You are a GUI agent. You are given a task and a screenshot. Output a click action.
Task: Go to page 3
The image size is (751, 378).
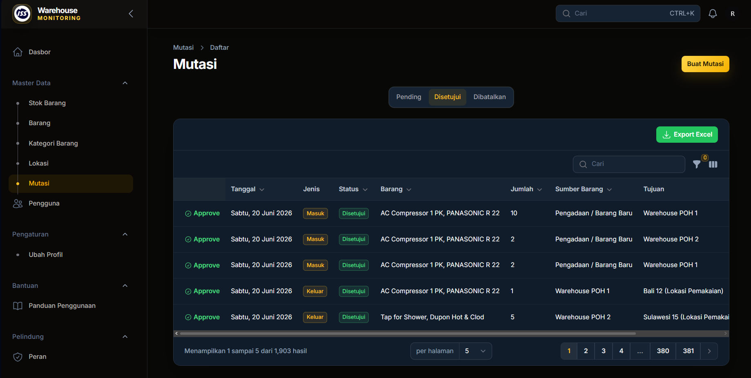[x=604, y=351]
